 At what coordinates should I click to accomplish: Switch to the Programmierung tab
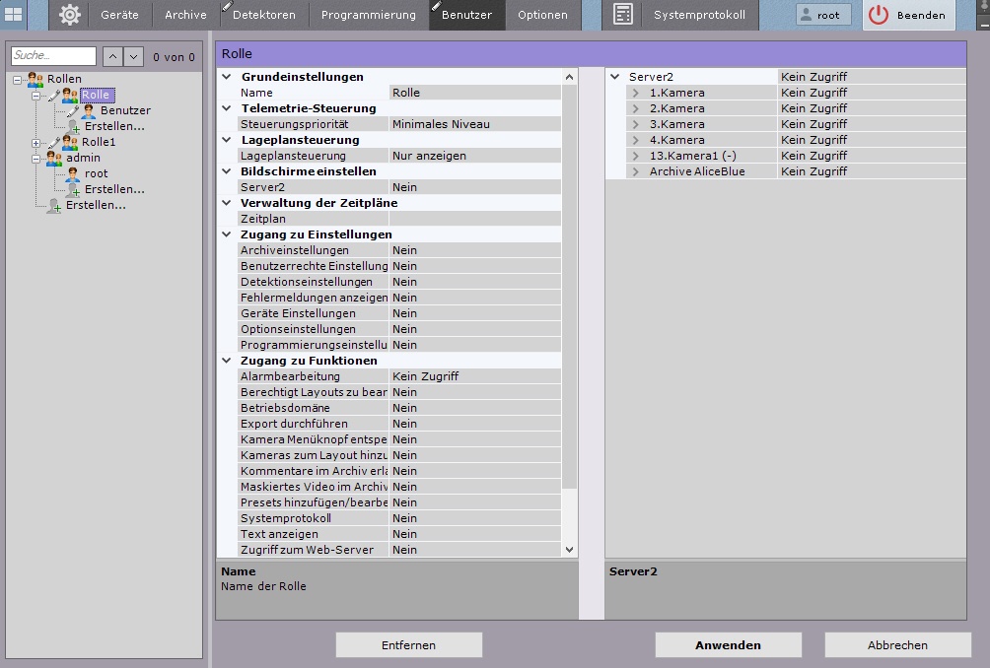(x=368, y=15)
